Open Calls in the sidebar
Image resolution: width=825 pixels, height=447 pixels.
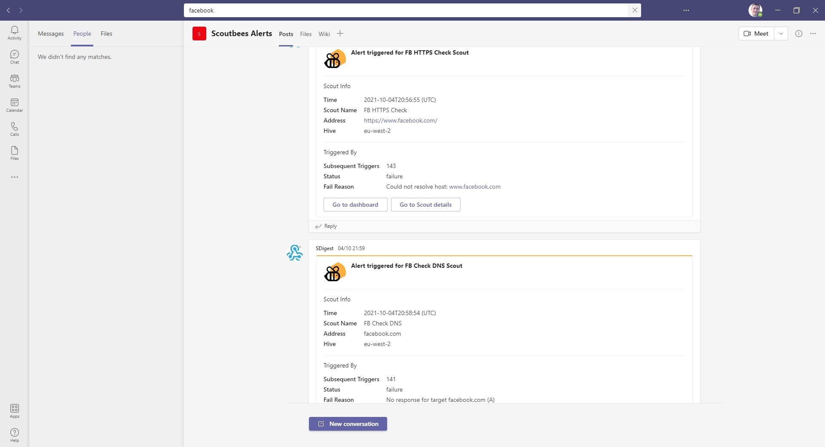15,129
